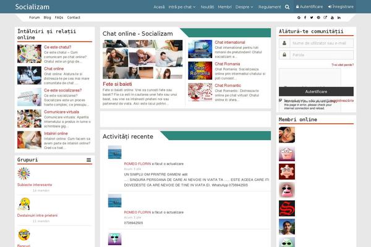Screen dimensions: 371x247
Task: Open the Grupuri hamburger menu icon
Action: (x=88, y=160)
